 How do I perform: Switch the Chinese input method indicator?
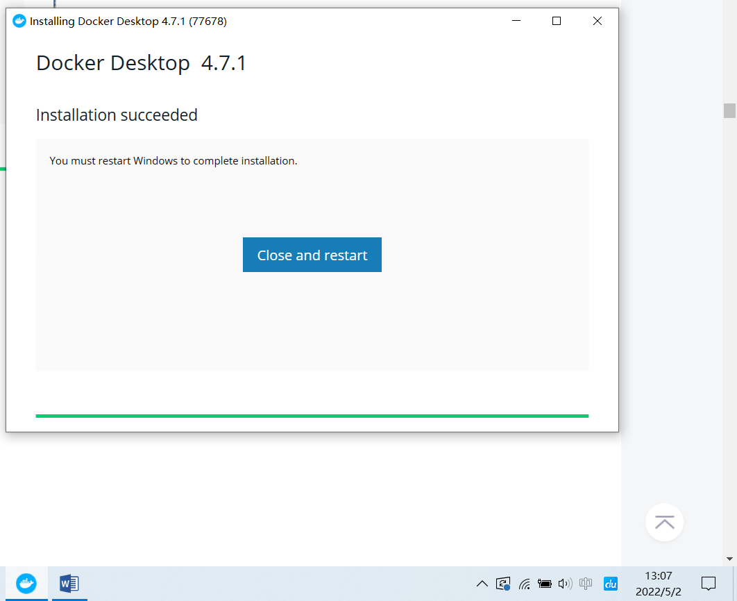click(x=586, y=584)
